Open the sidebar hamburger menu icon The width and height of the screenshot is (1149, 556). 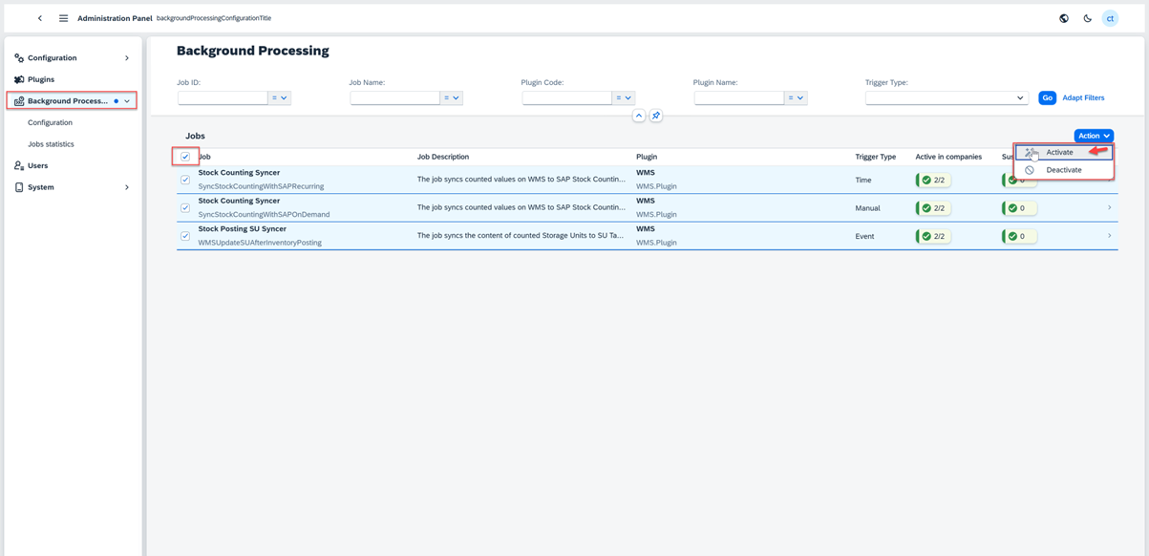(x=61, y=17)
